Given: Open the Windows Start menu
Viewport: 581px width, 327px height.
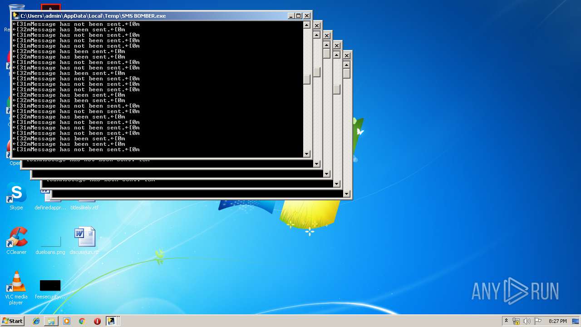Looking at the screenshot, I should tap(13, 321).
